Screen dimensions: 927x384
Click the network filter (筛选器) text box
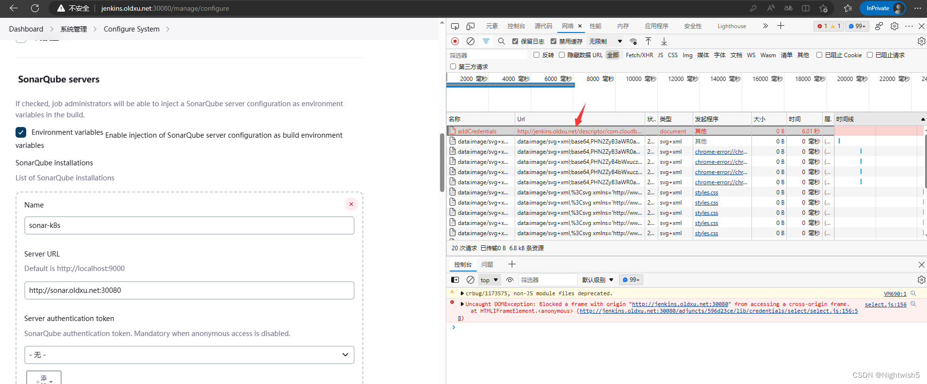[x=488, y=55]
